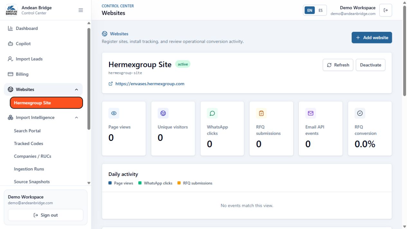Collapse the Import Intelligence group chevron
Screen dimensions: 407x229
click(x=76, y=117)
